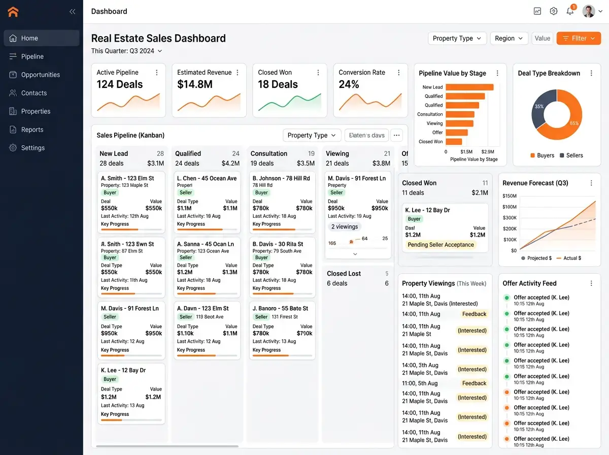Click the Home sidebar icon
This screenshot has height=455, width=609.
(x=13, y=38)
